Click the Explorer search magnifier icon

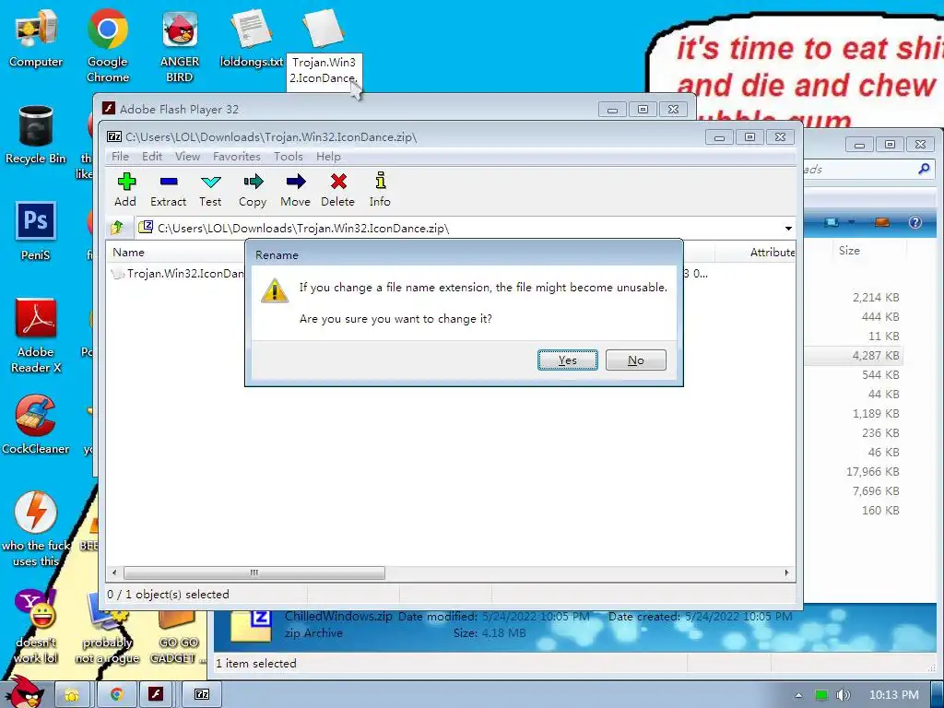coord(924,170)
